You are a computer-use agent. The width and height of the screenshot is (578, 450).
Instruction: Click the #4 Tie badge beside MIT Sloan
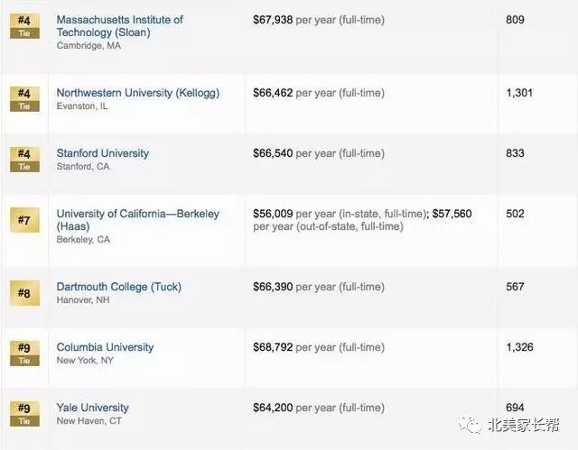[x=24, y=26]
